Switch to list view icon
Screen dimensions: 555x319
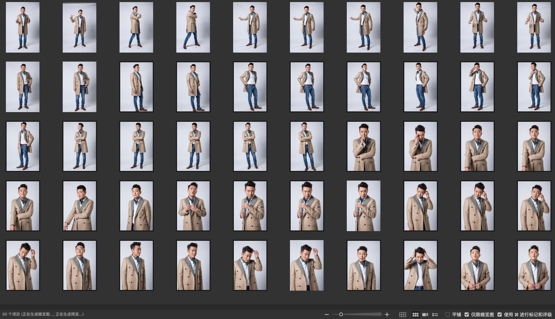[x=435, y=315]
